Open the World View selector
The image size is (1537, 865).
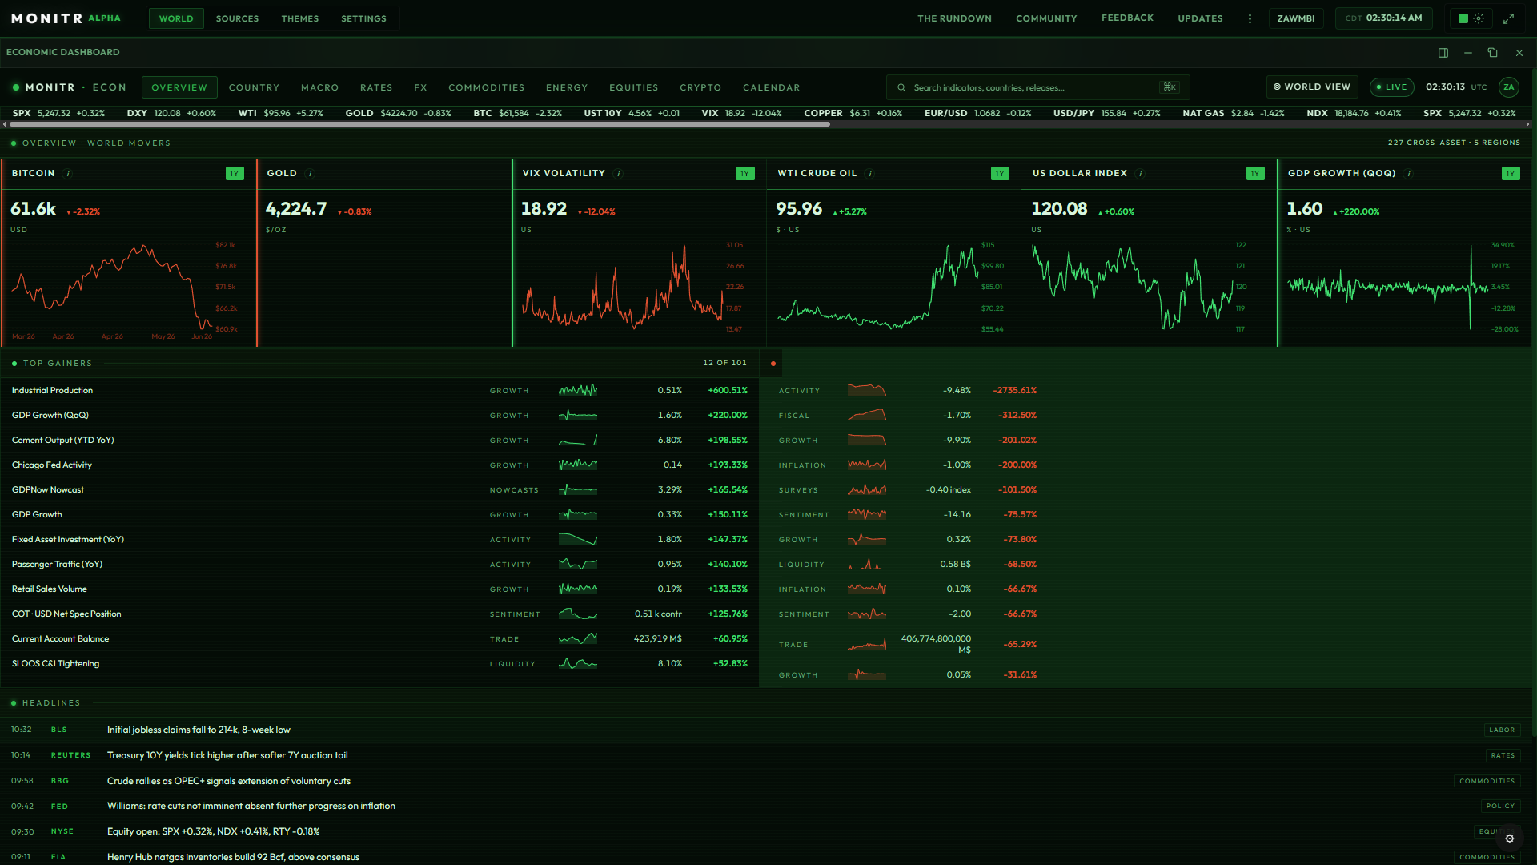[x=1311, y=87]
